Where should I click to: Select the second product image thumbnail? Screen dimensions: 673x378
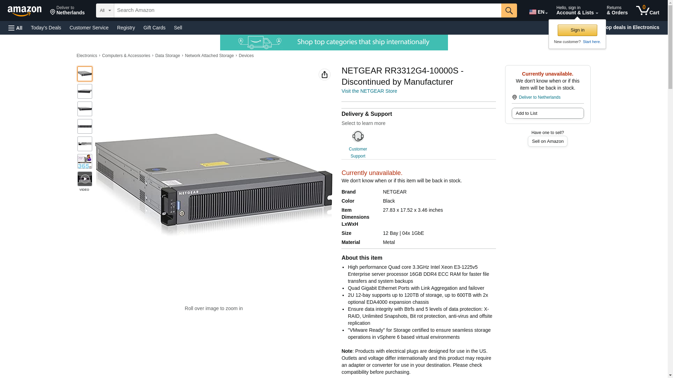[84, 91]
